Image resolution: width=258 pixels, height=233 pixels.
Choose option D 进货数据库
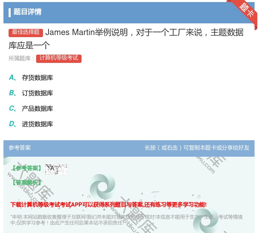(31, 124)
